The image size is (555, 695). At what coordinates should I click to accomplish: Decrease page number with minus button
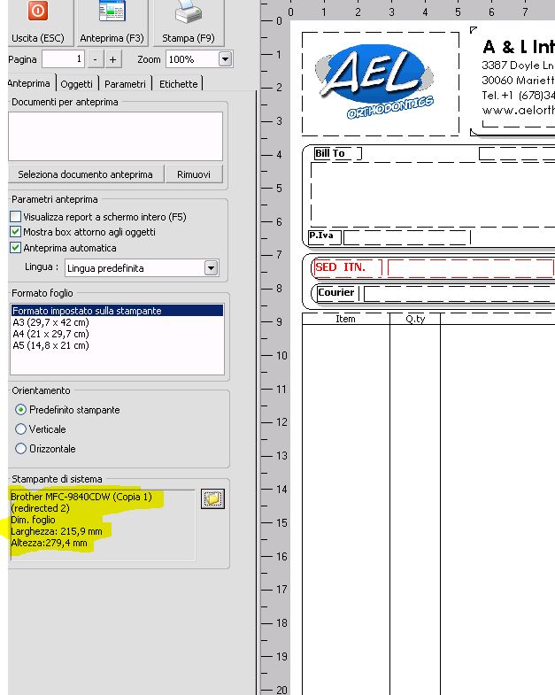95,59
